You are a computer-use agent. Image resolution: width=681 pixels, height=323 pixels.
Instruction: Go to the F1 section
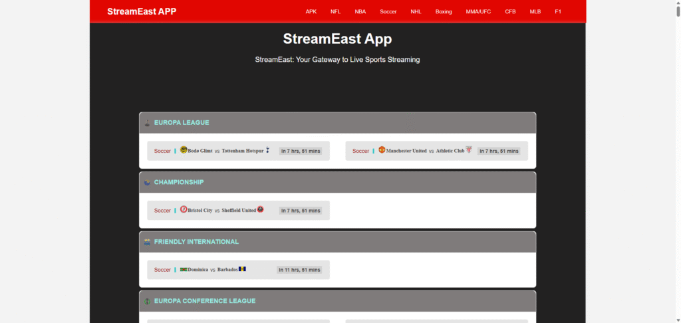coord(558,12)
